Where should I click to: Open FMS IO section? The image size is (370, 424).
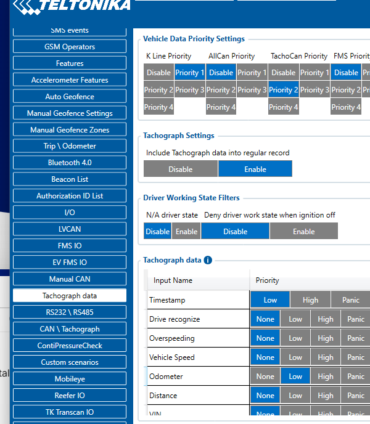(x=70, y=245)
